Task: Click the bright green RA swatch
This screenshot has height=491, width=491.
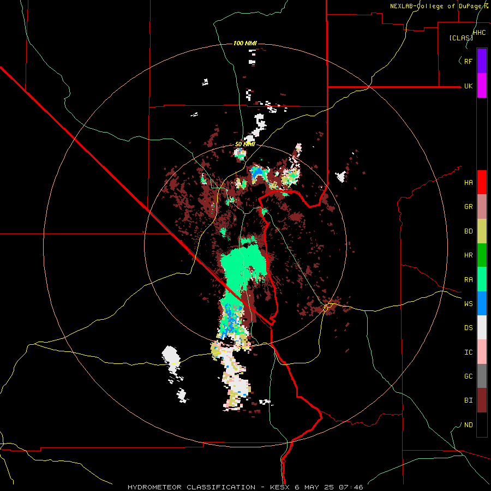Action: tap(482, 279)
